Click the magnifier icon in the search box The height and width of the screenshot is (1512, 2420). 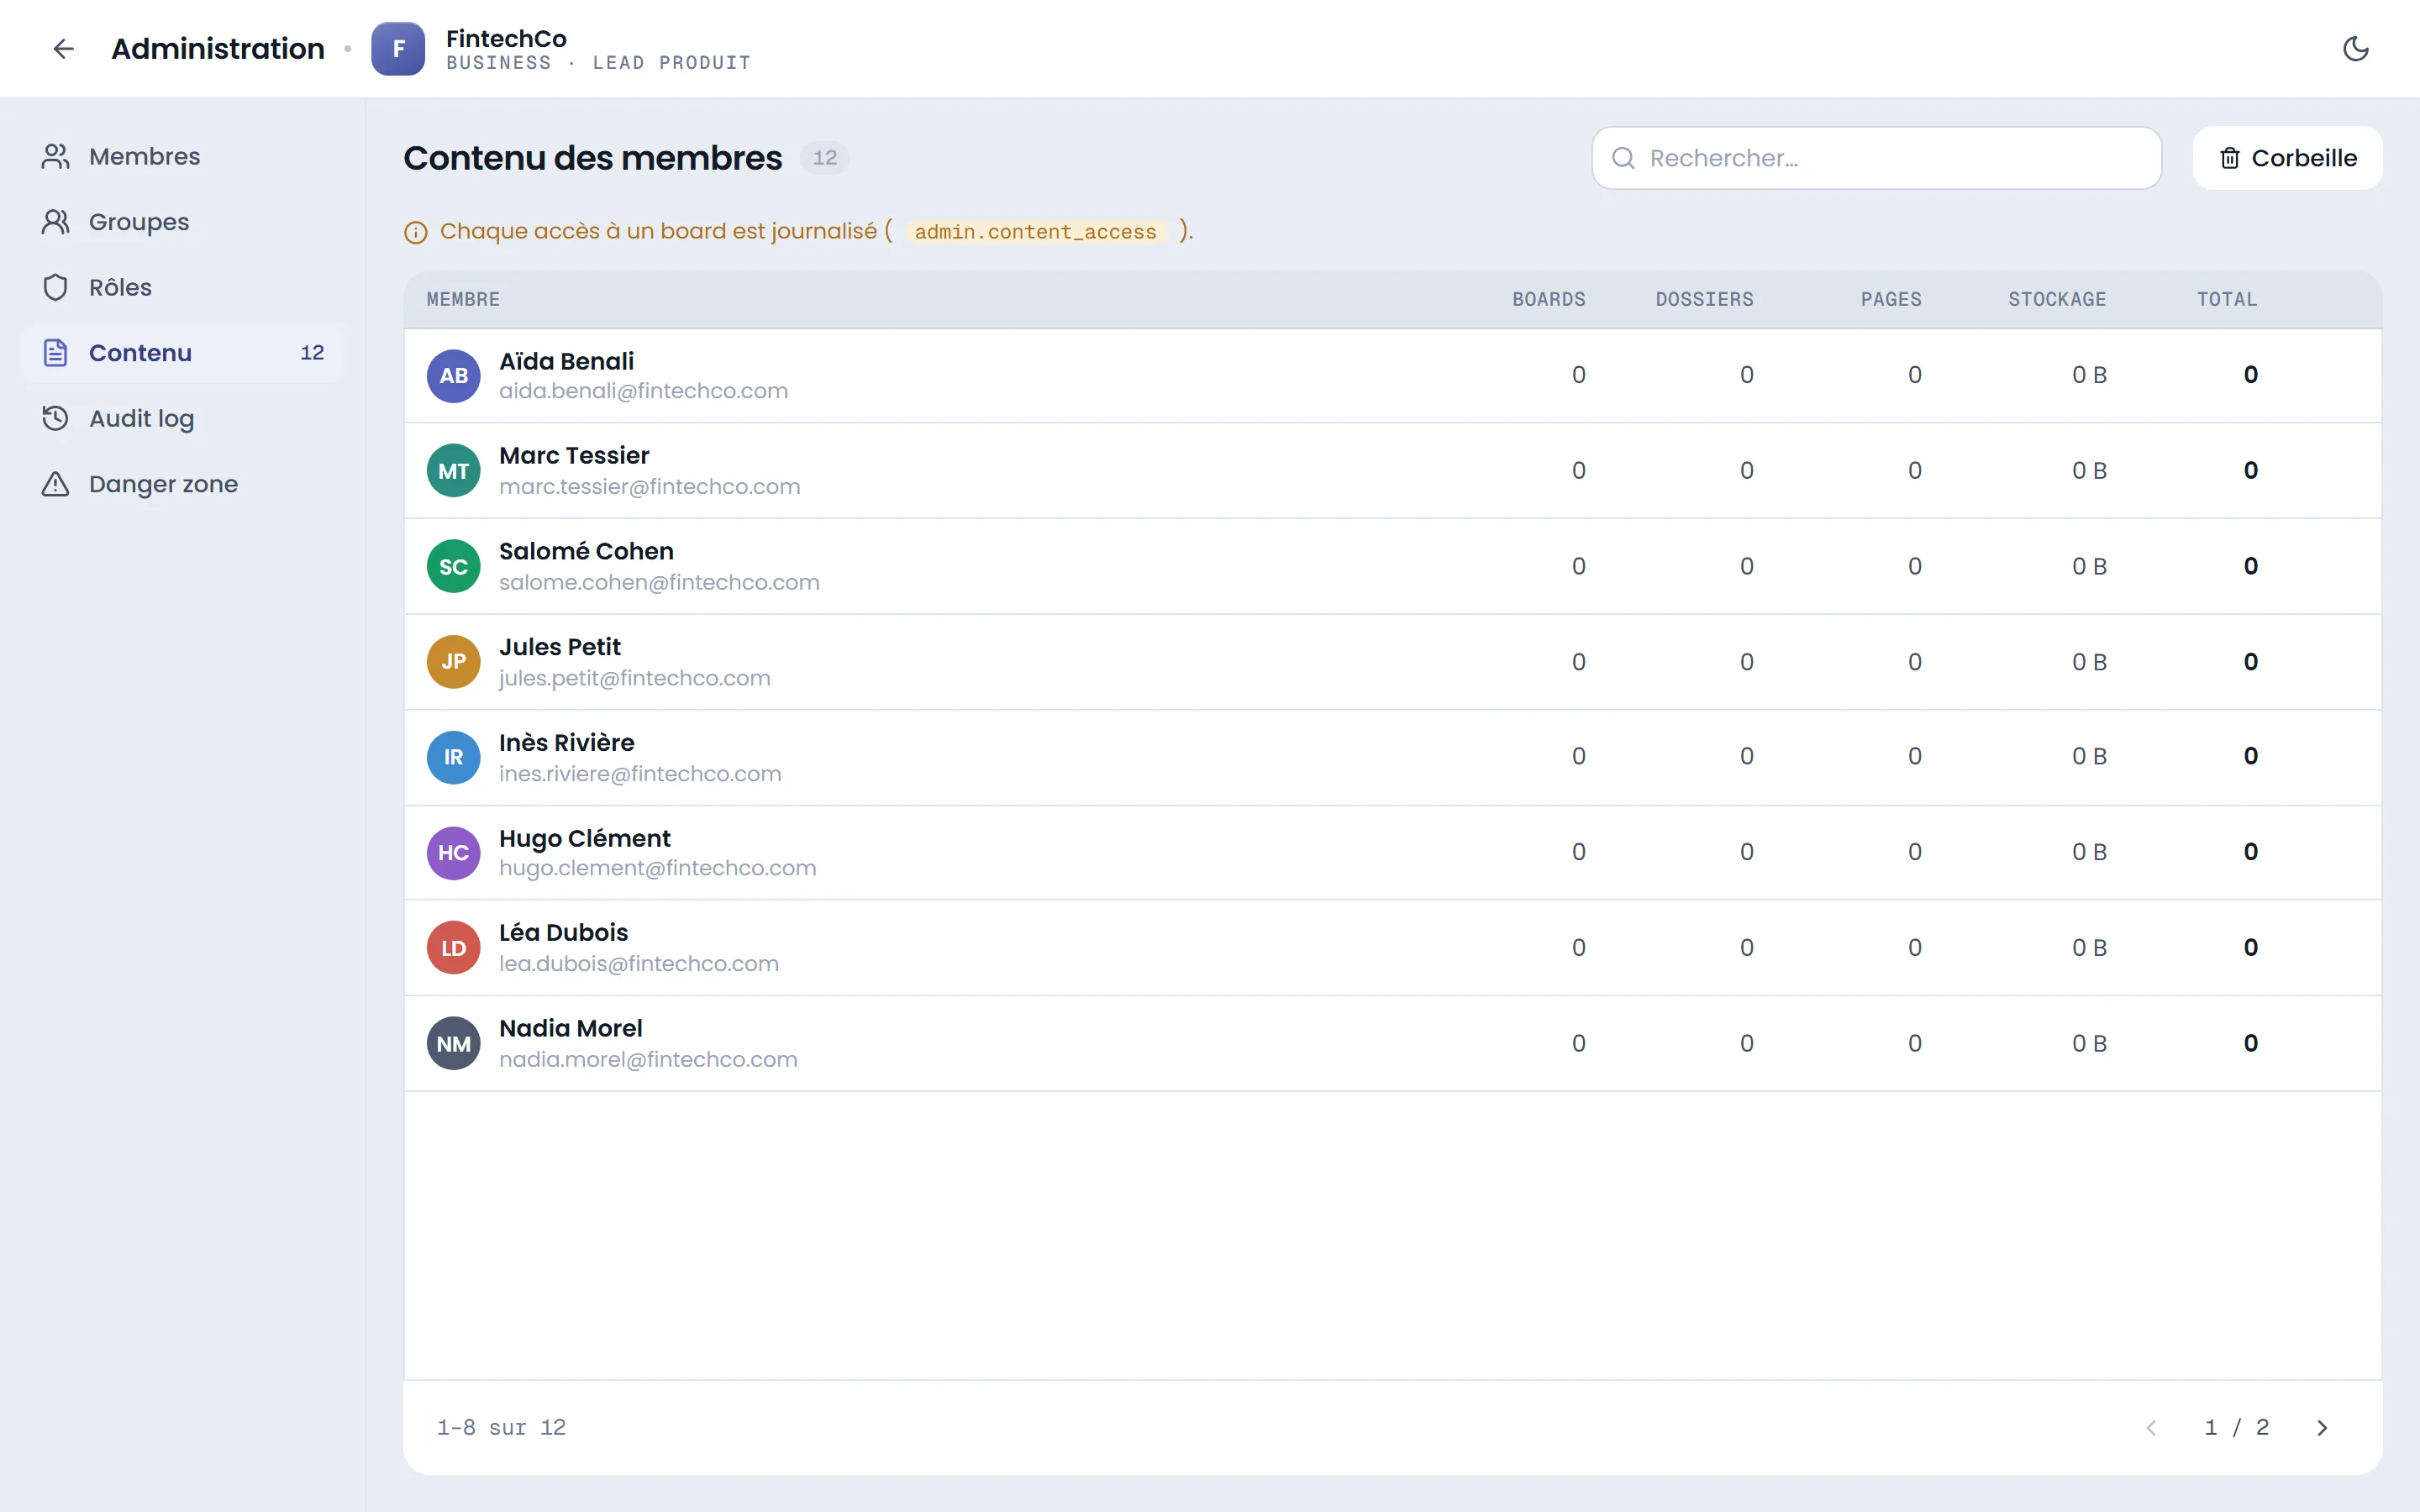tap(1623, 158)
